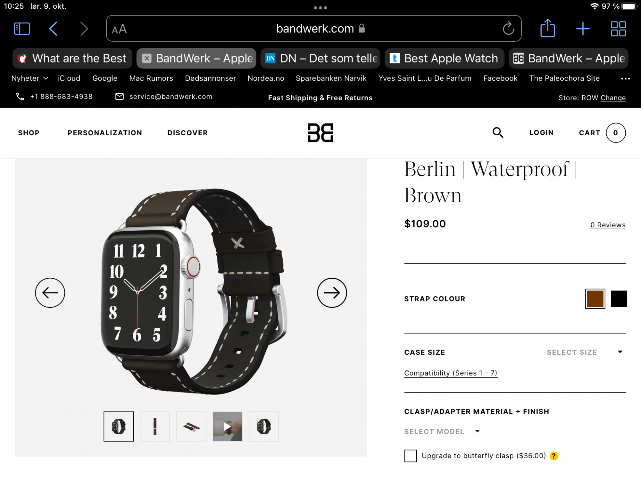This screenshot has height=481, width=641.
Task: Open butterfly clasp help question mark
Action: coord(554,456)
